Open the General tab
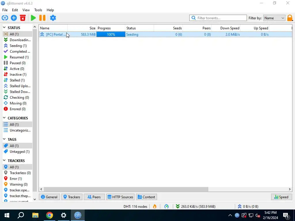Viewport: 295px width, 221px height. (x=49, y=197)
